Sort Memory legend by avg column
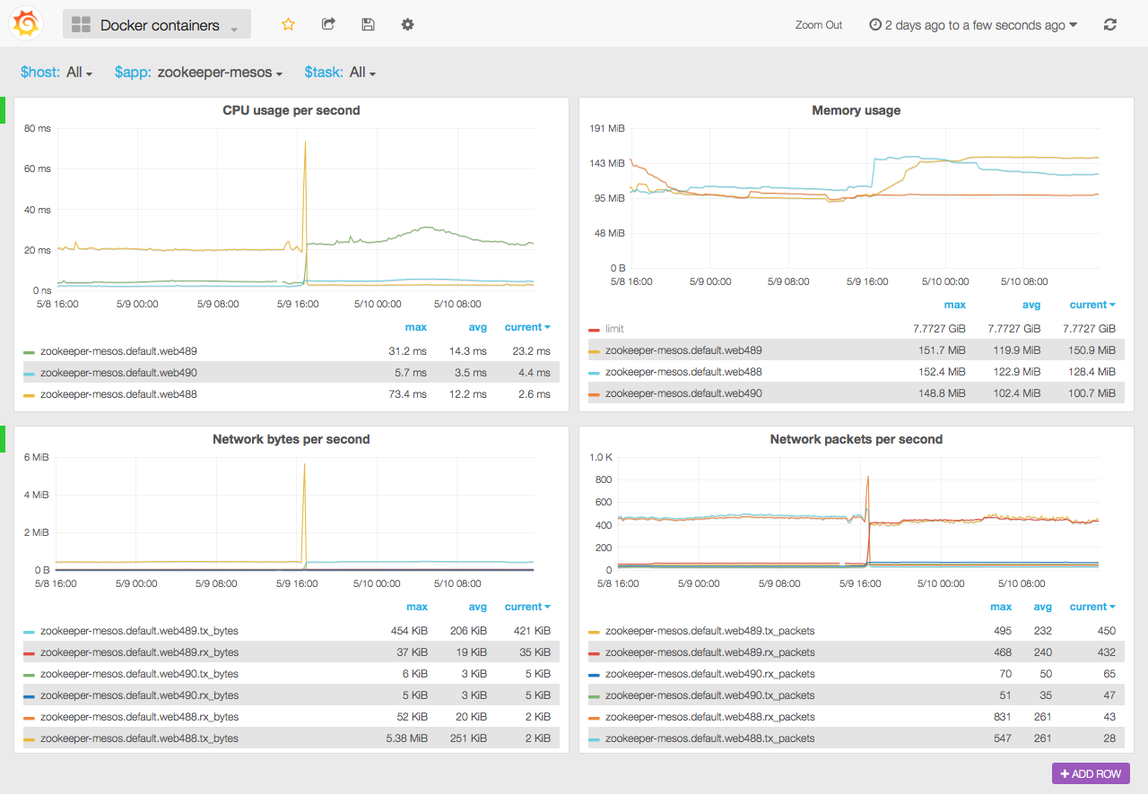Image resolution: width=1148 pixels, height=794 pixels. [x=1031, y=305]
